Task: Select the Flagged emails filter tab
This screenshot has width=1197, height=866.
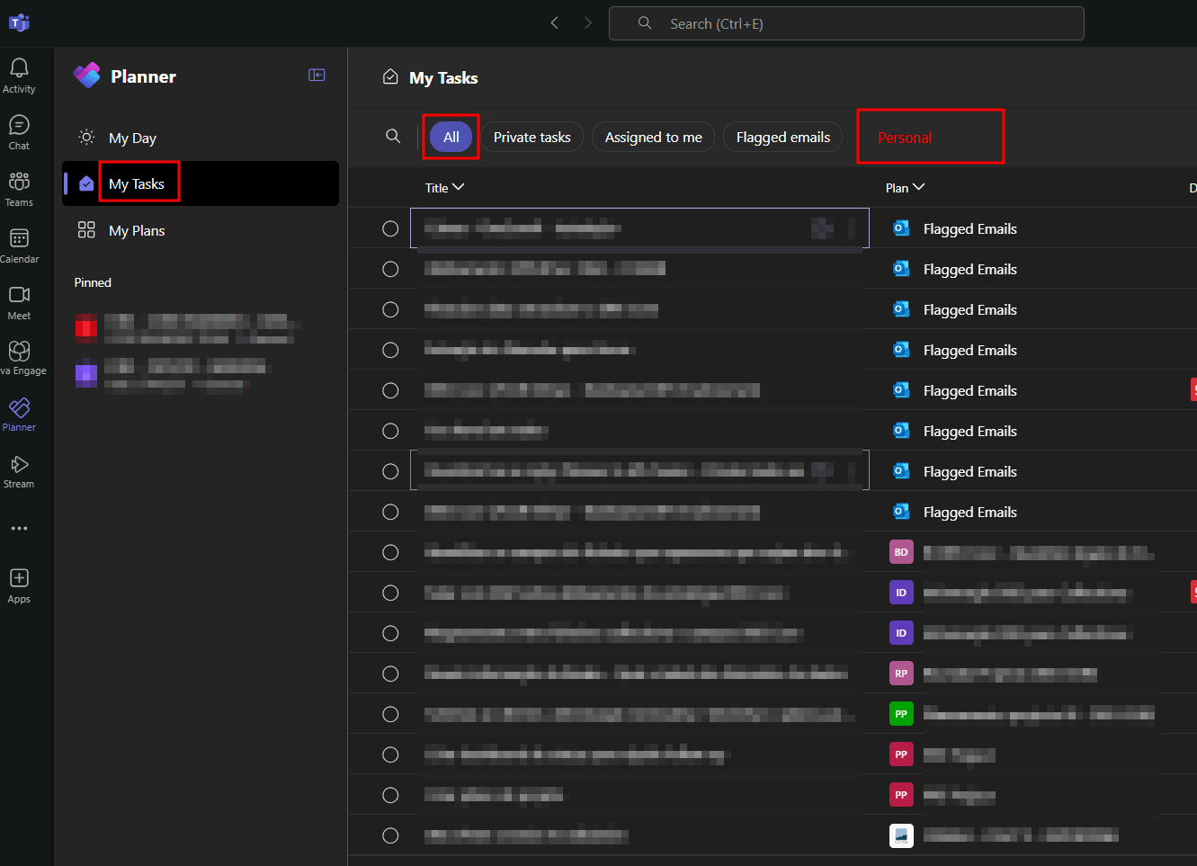Action: click(782, 137)
